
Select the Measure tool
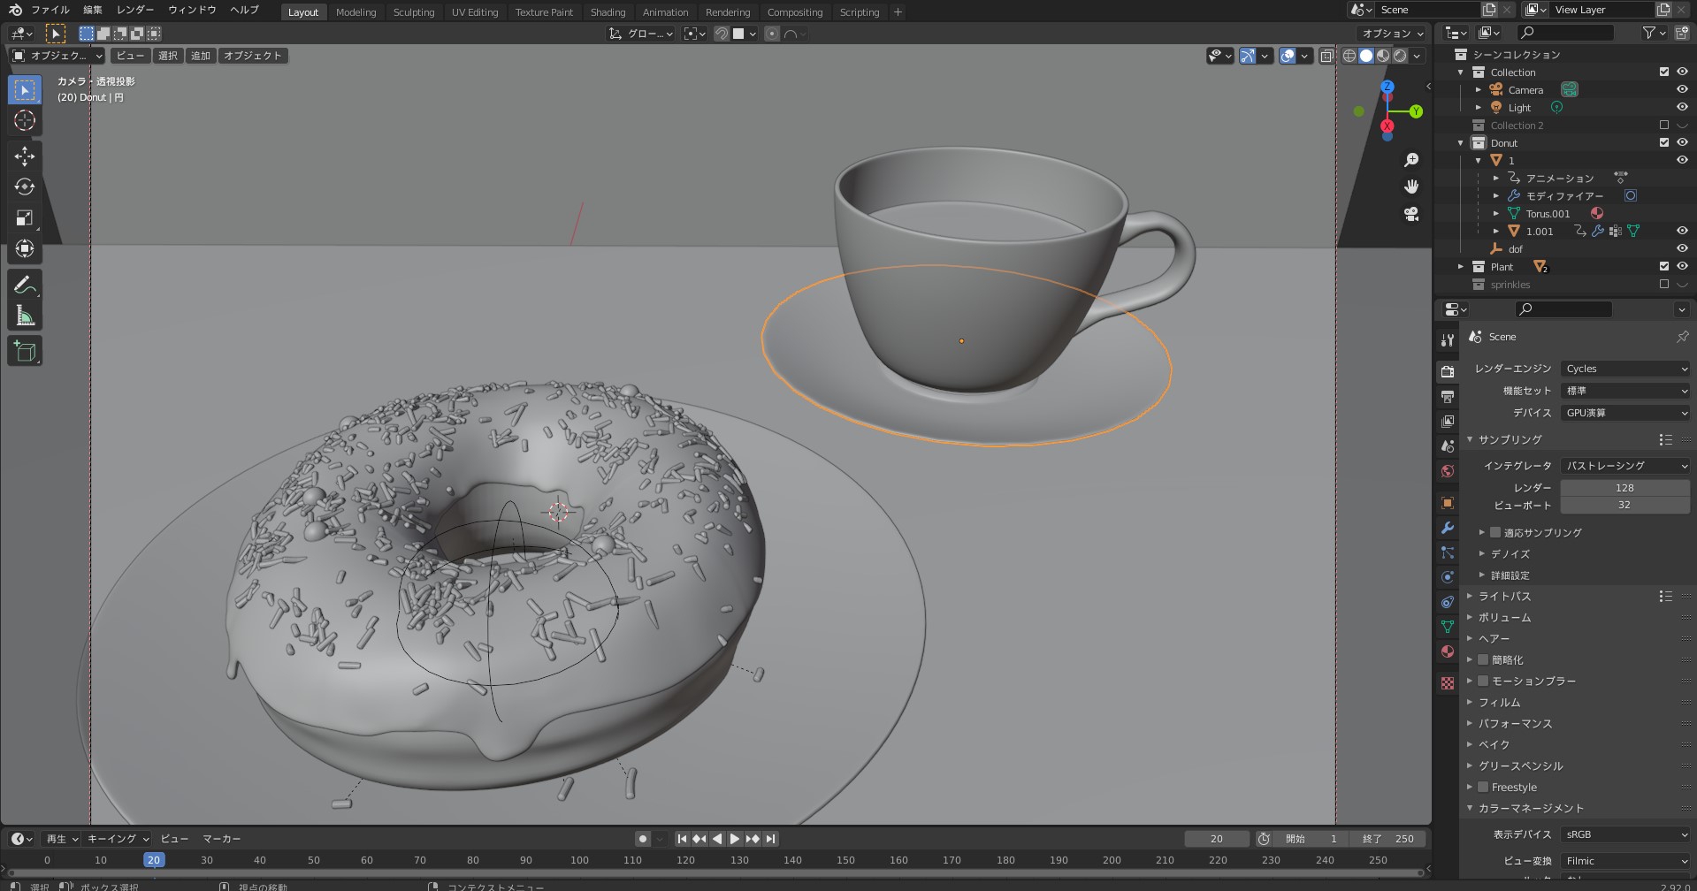[25, 316]
